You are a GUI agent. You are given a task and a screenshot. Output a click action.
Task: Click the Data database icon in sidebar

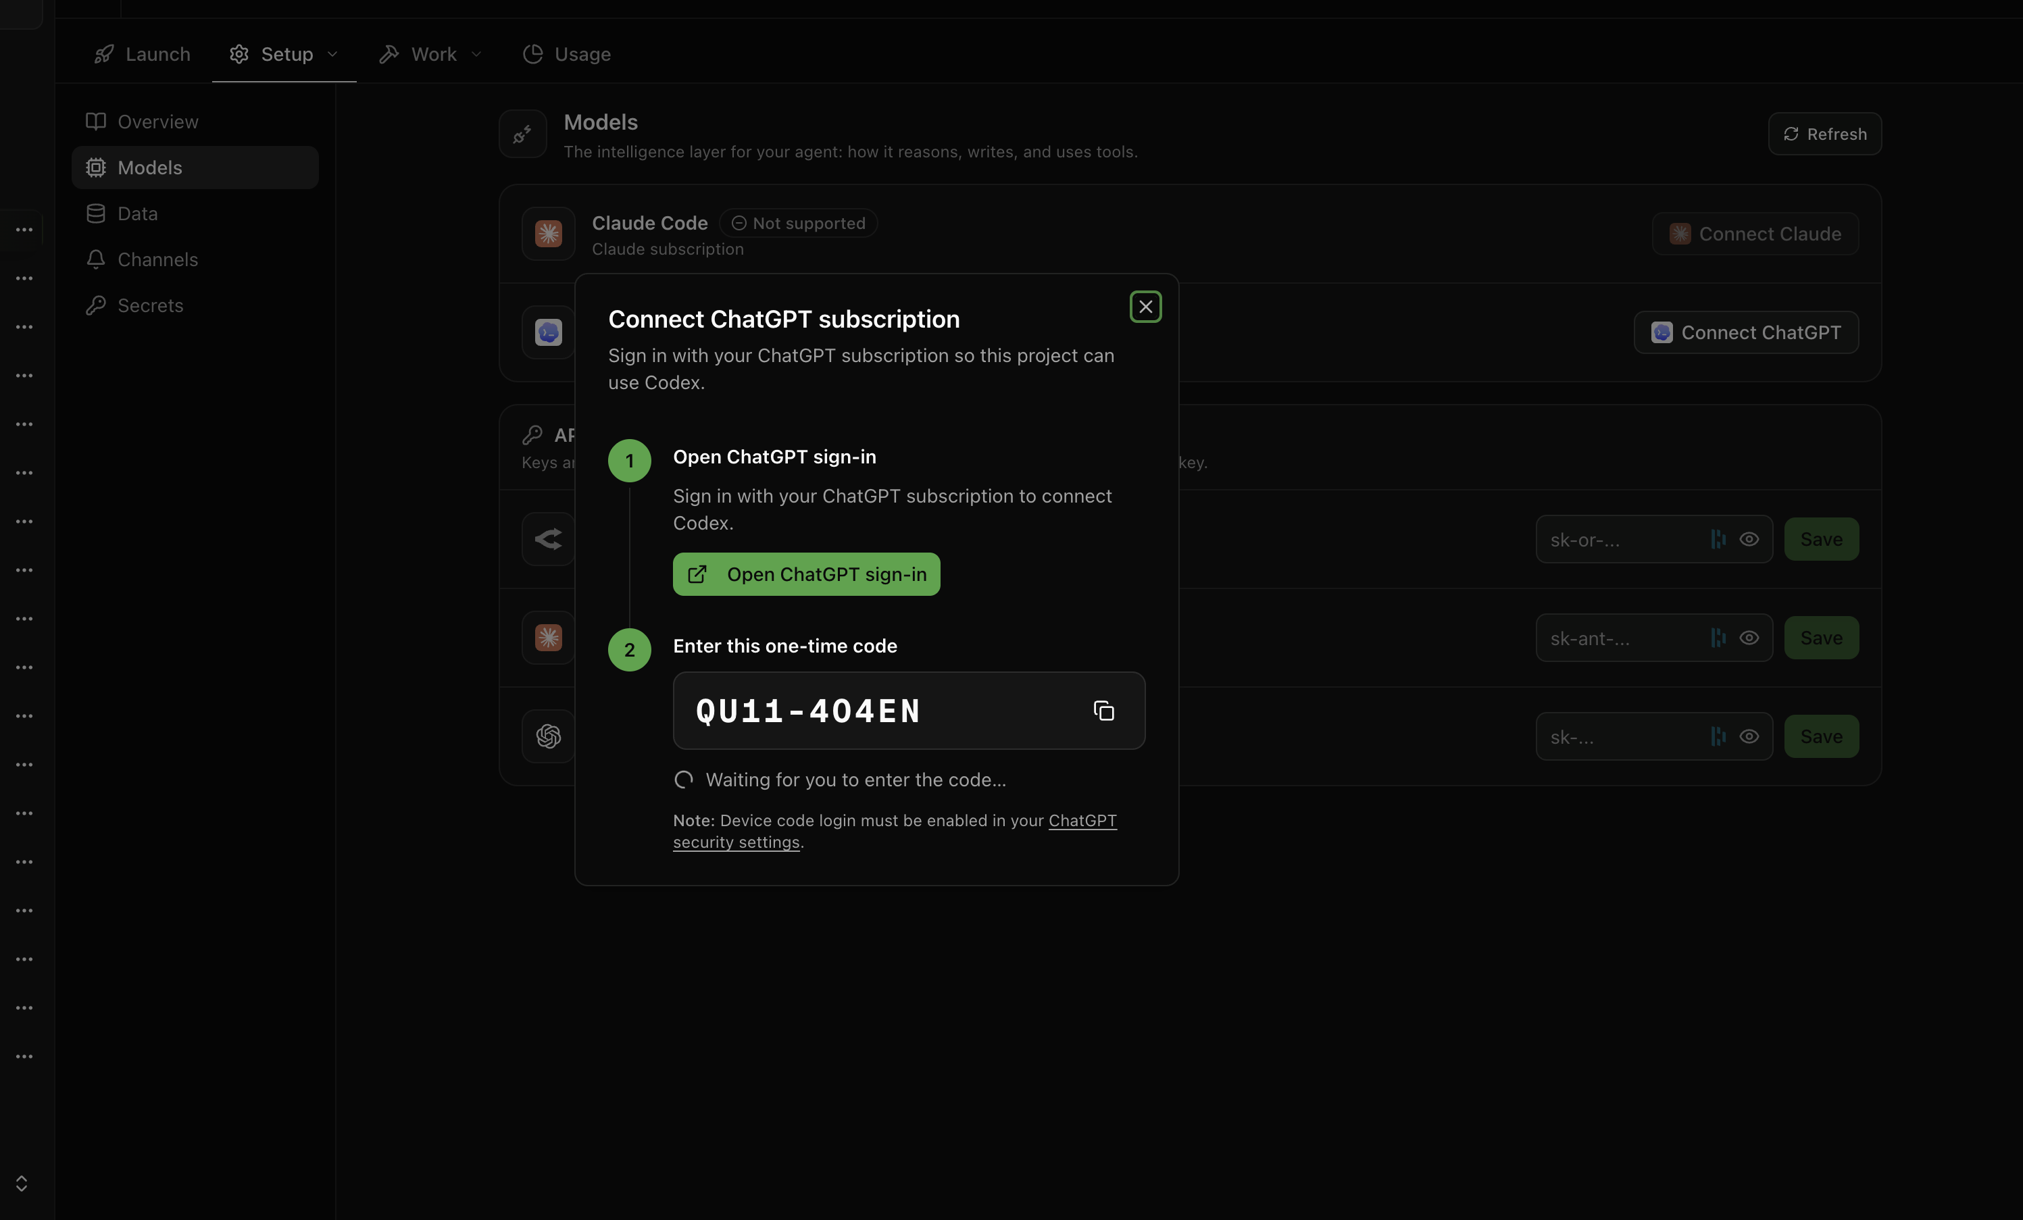point(96,213)
